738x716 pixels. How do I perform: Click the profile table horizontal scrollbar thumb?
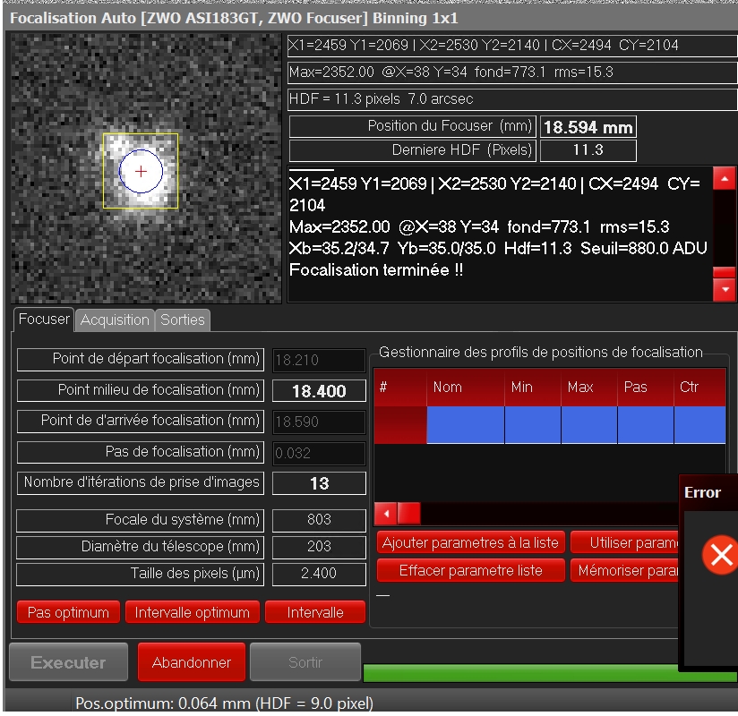pyautogui.click(x=408, y=514)
